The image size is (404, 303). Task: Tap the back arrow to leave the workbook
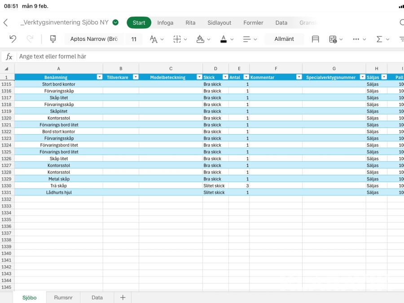click(x=6, y=22)
